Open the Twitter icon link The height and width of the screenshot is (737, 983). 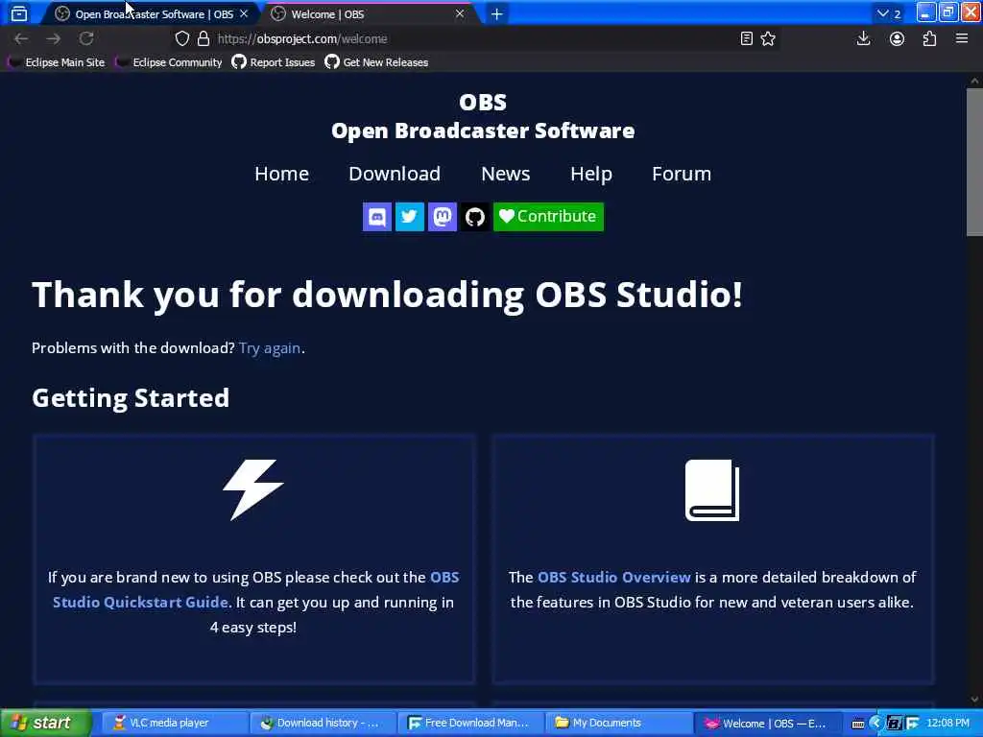click(409, 217)
